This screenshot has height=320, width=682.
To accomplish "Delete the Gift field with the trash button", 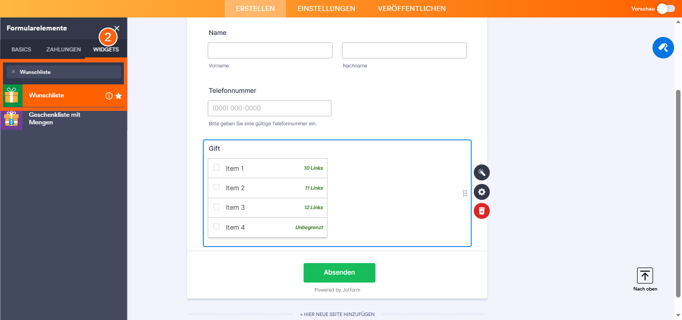I will 482,211.
